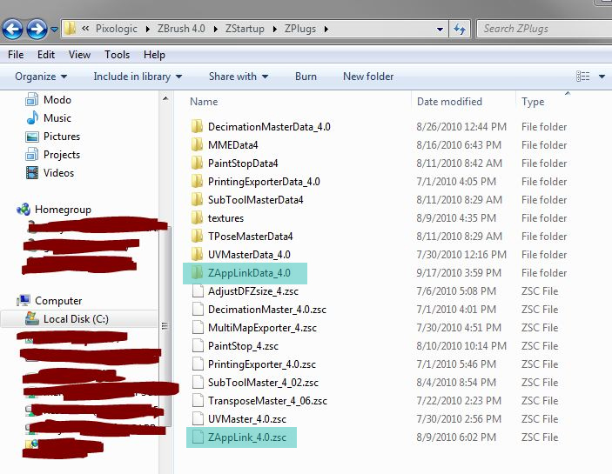This screenshot has height=474, width=612.
Task: Expand the arrow after ZPlugs in path
Action: [326, 30]
